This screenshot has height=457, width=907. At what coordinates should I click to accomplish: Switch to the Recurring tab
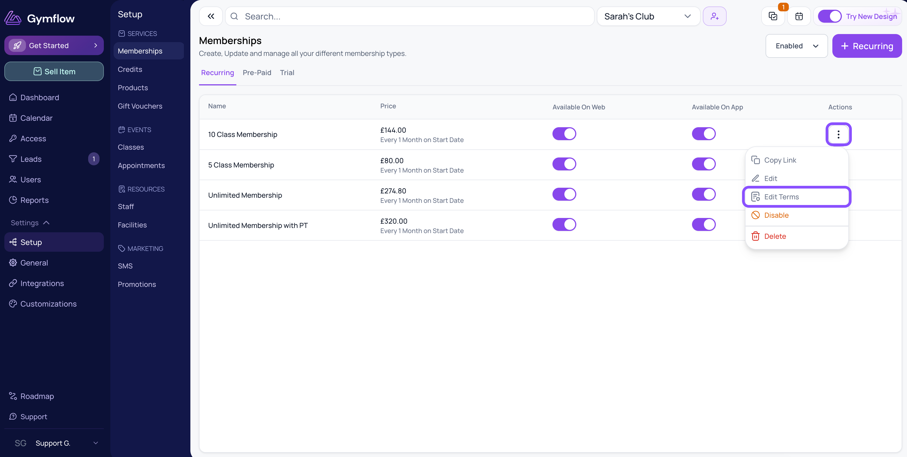click(218, 73)
